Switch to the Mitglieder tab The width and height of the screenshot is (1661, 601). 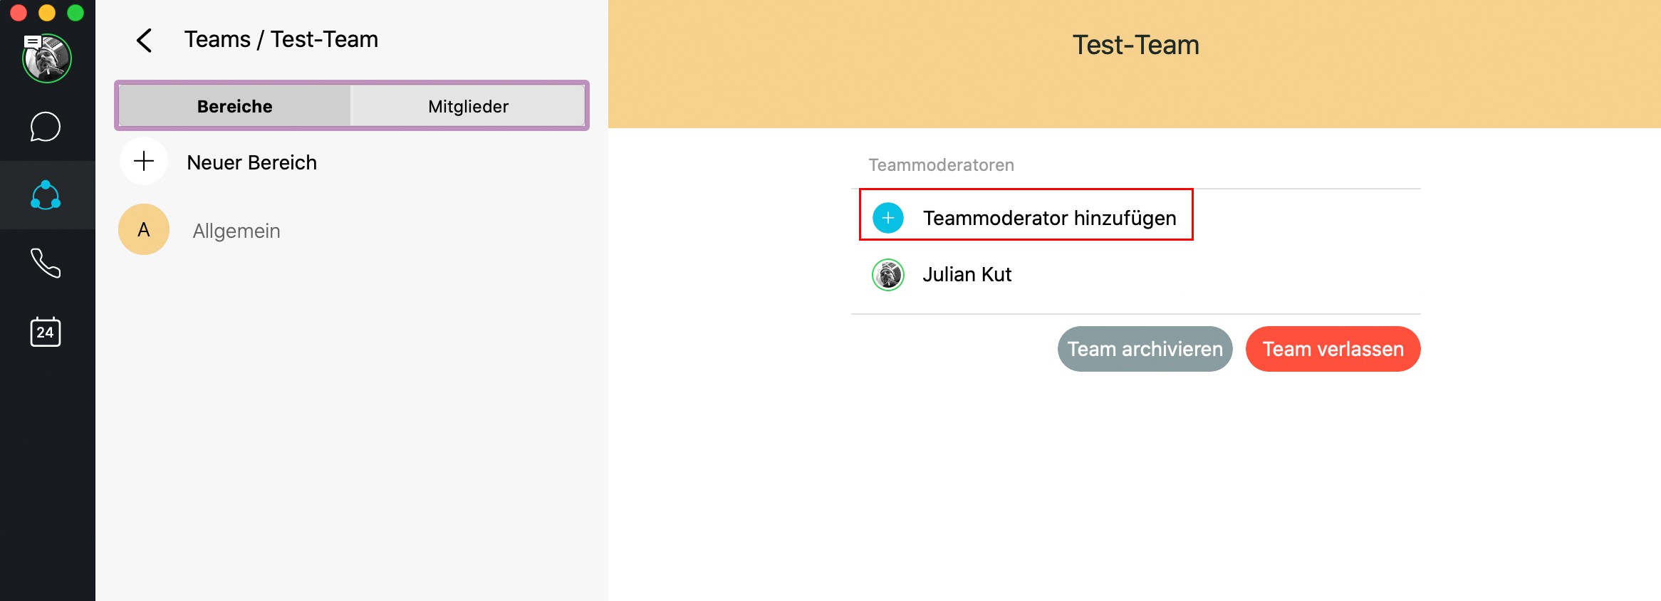point(468,106)
